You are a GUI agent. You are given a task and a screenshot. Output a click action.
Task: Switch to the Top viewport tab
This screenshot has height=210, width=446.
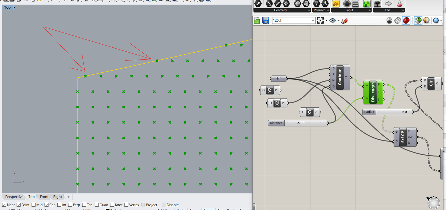pyautogui.click(x=32, y=197)
